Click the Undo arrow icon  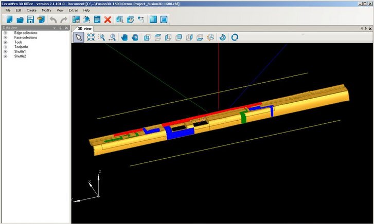pos(53,20)
